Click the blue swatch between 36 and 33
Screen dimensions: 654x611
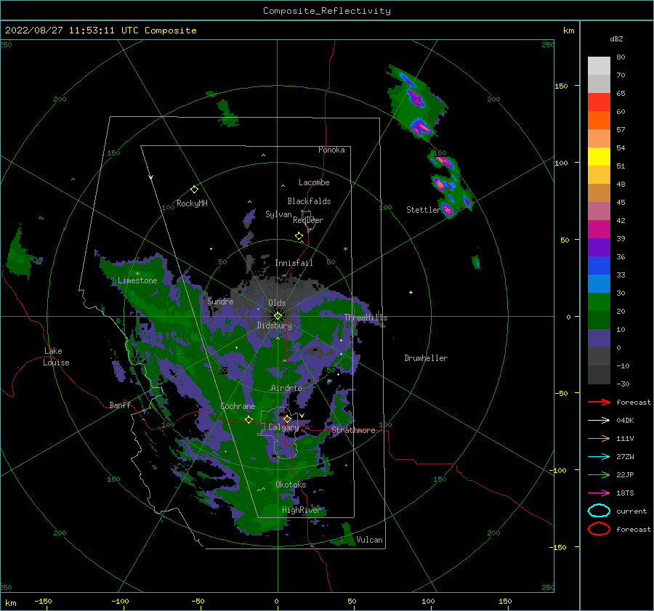pos(599,265)
